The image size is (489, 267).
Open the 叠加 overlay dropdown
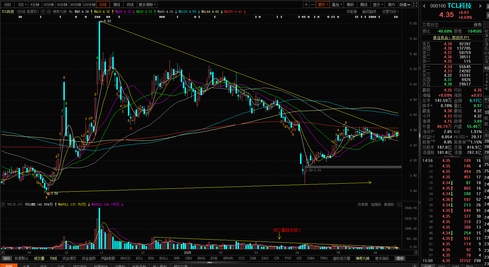337,5
